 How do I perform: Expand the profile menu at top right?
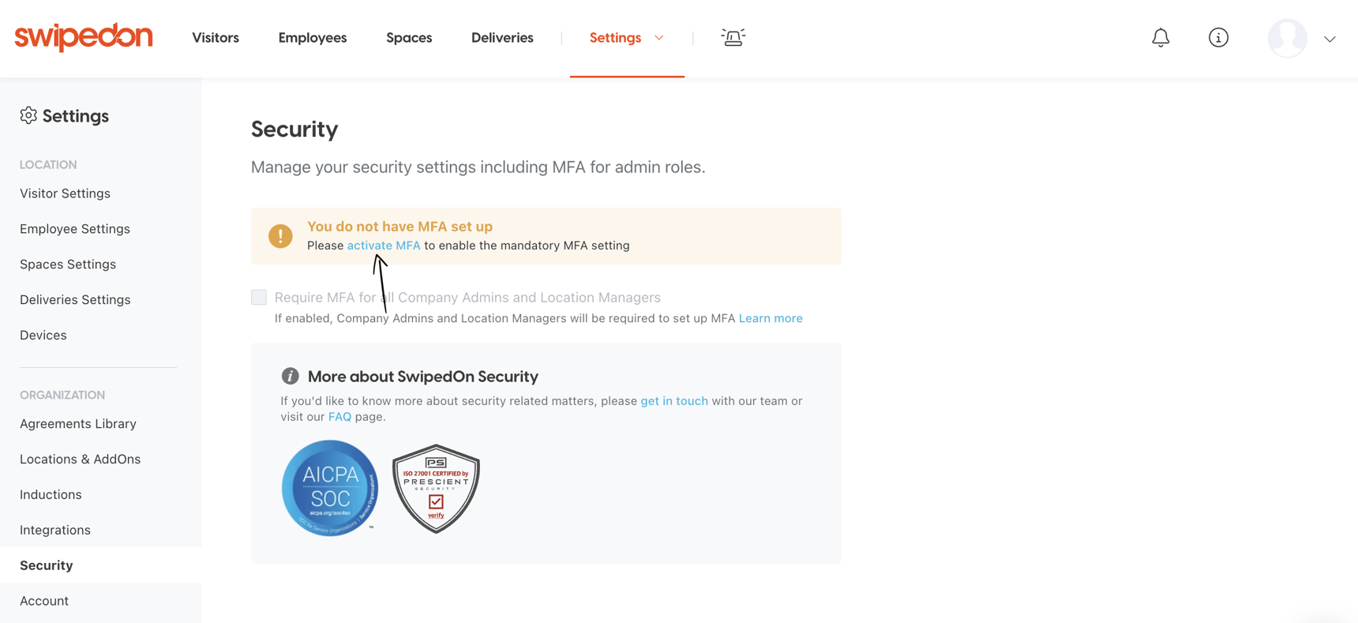[1331, 38]
